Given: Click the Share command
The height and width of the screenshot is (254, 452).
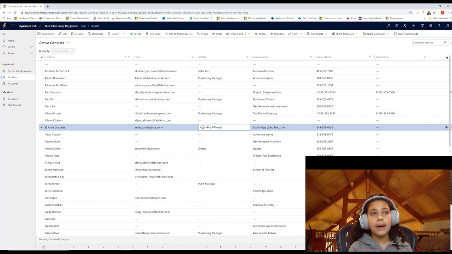Looking at the screenshot, I should tap(217, 34).
